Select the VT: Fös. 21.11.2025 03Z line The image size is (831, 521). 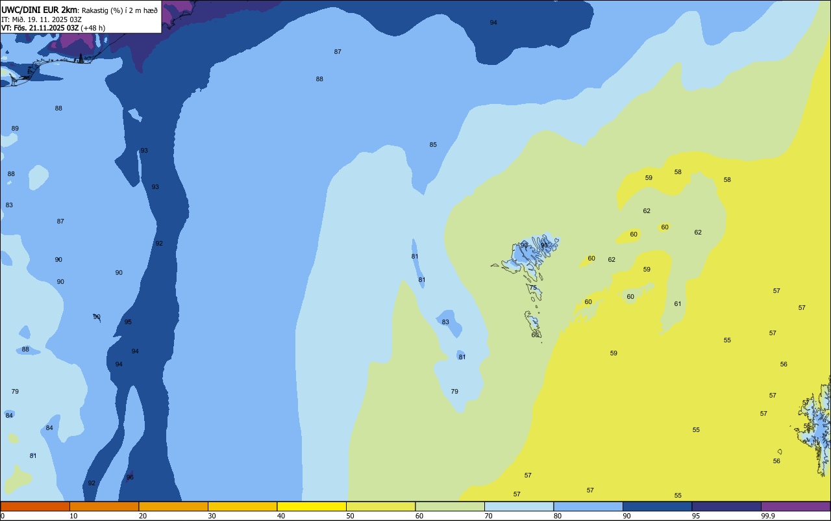coord(40,28)
